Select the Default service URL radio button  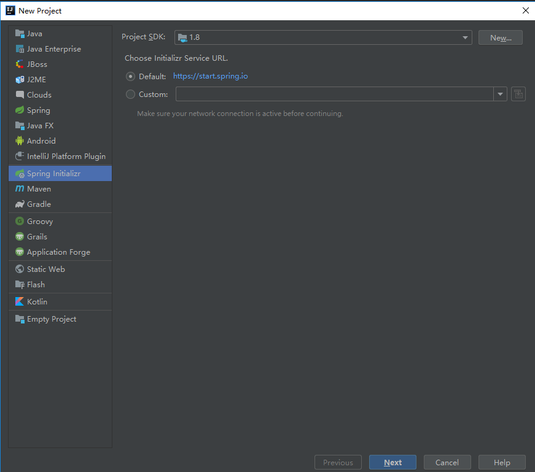tap(130, 76)
